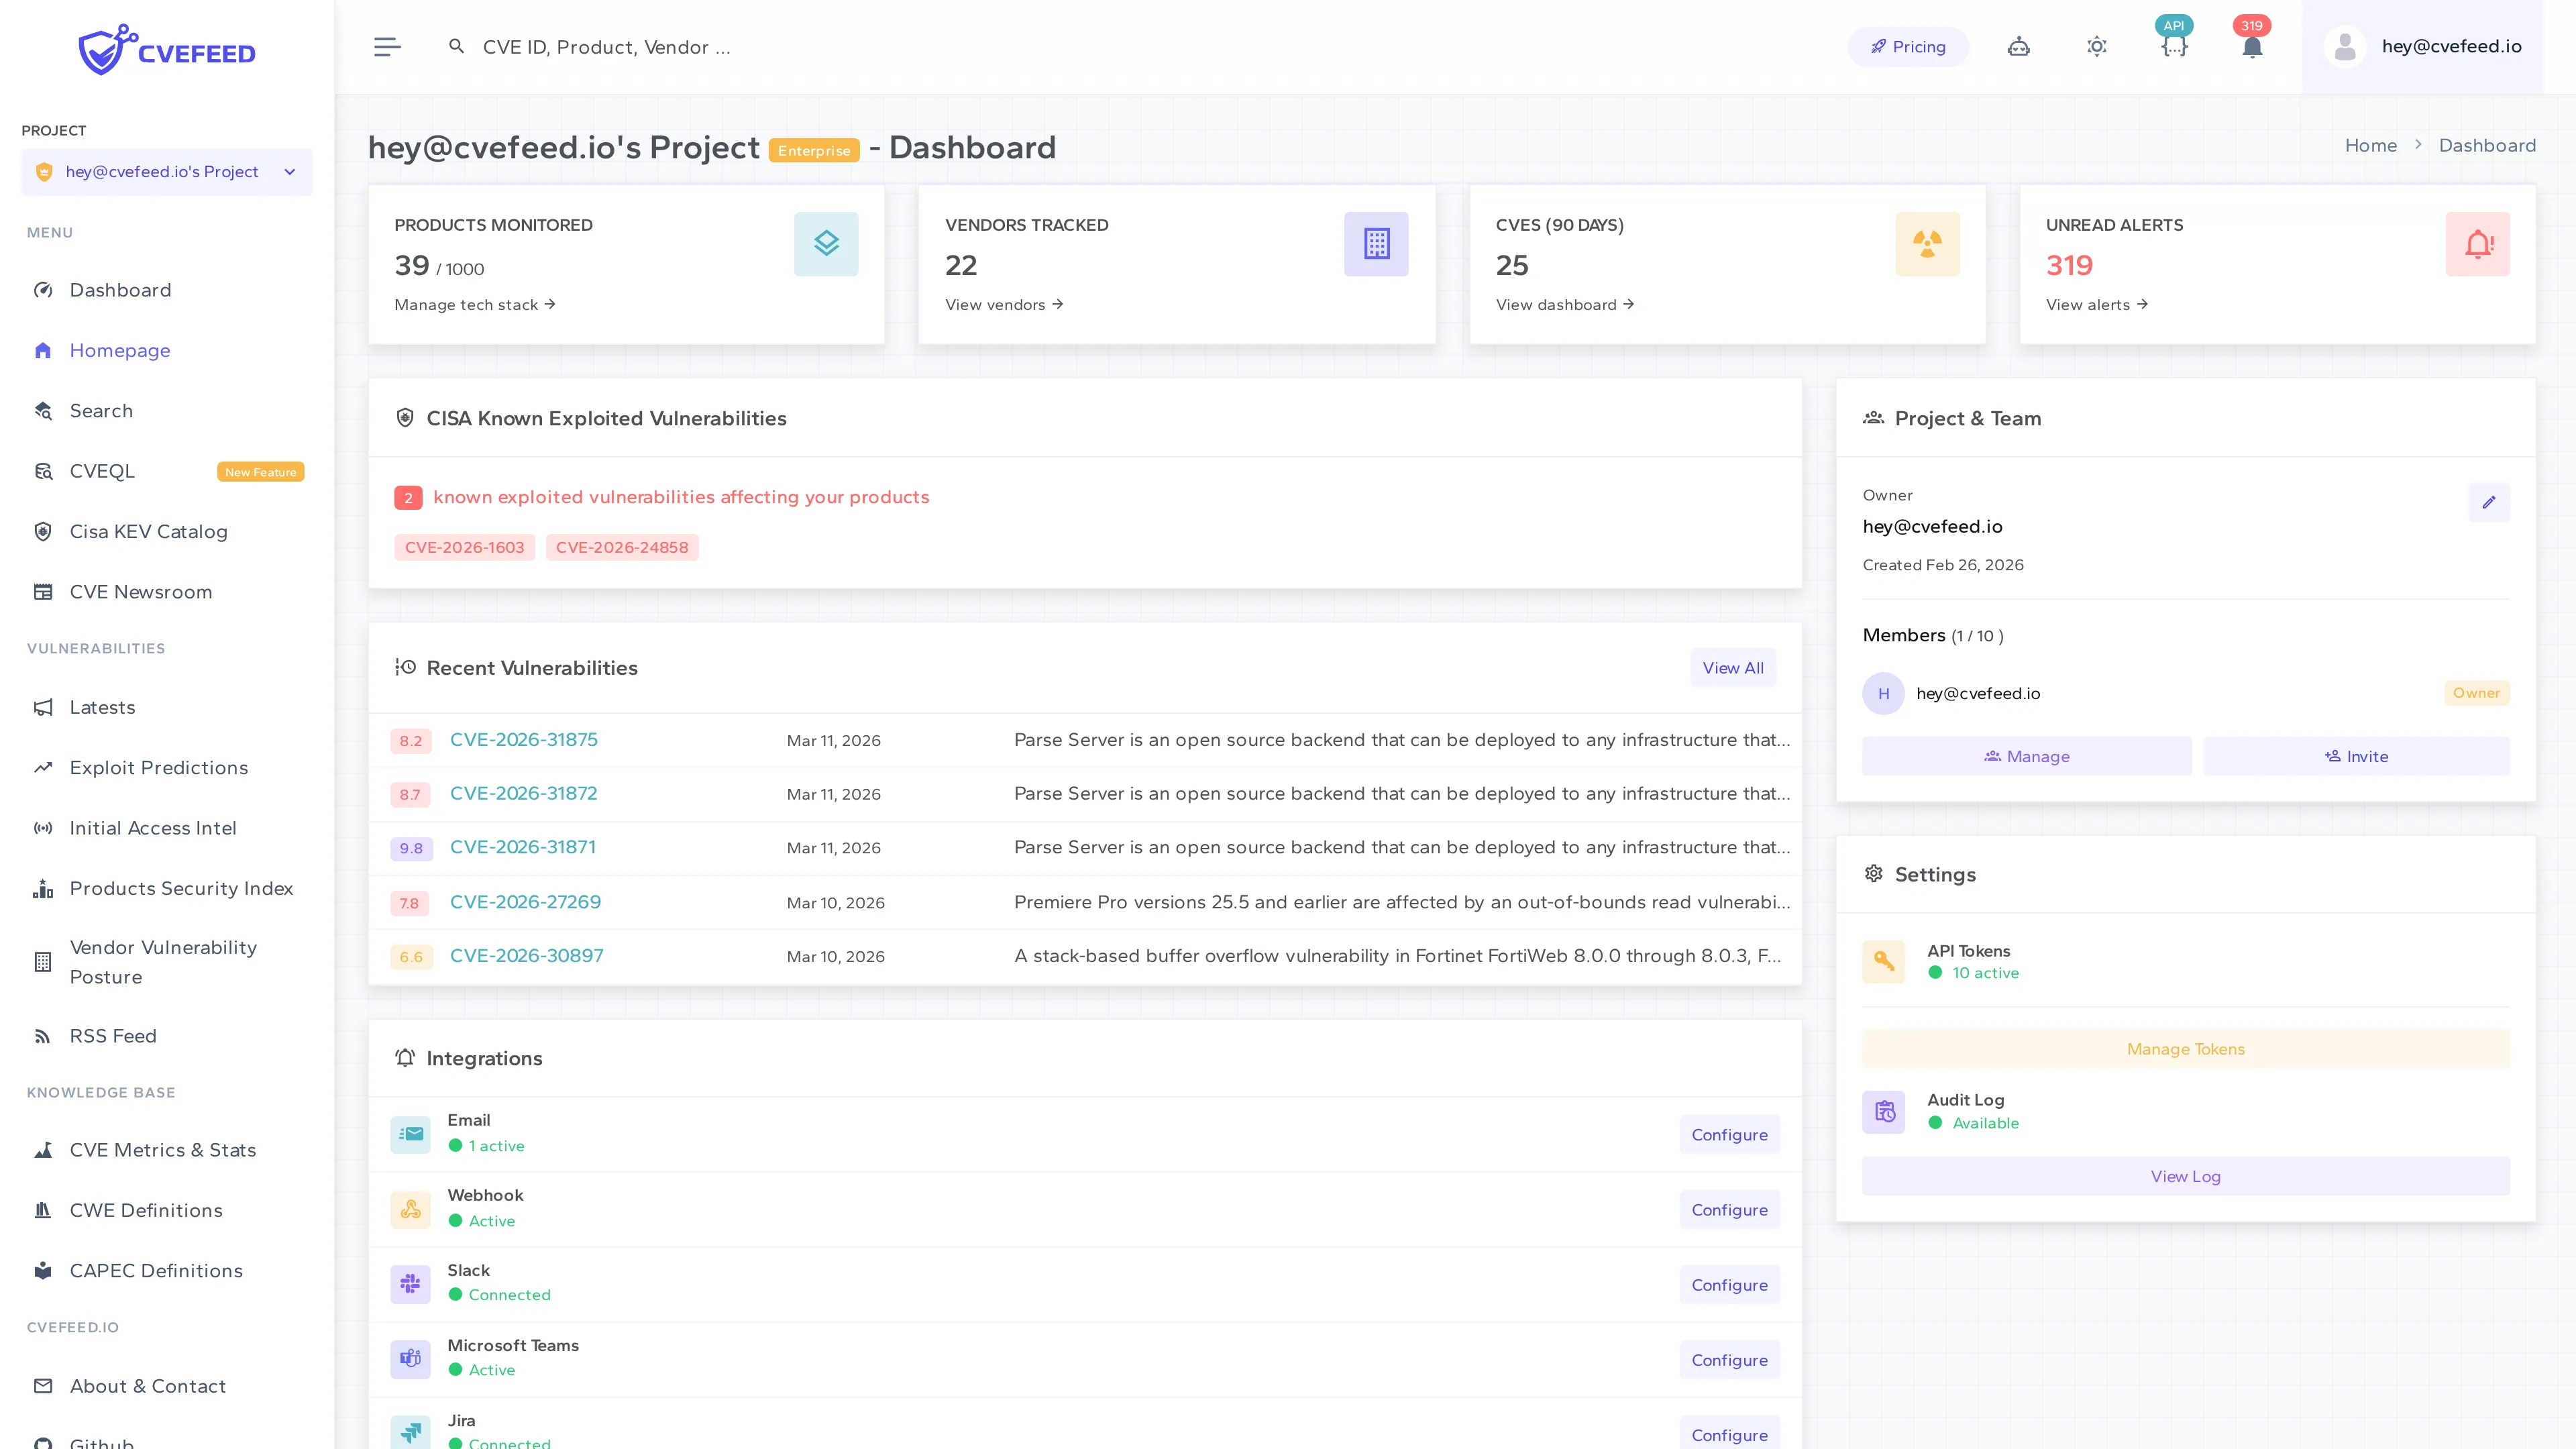
Task: Collapse the sidebar using hamburger icon
Action: [x=387, y=46]
